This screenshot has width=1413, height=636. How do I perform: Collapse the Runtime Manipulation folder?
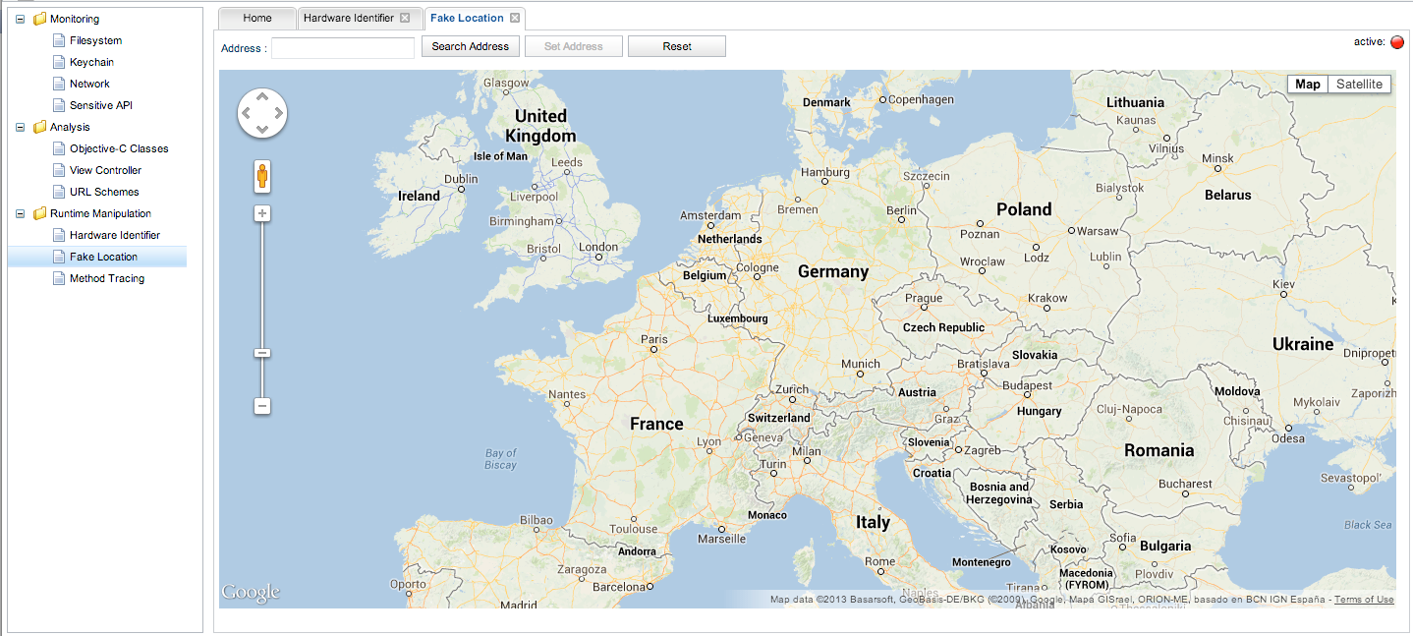[x=21, y=213]
